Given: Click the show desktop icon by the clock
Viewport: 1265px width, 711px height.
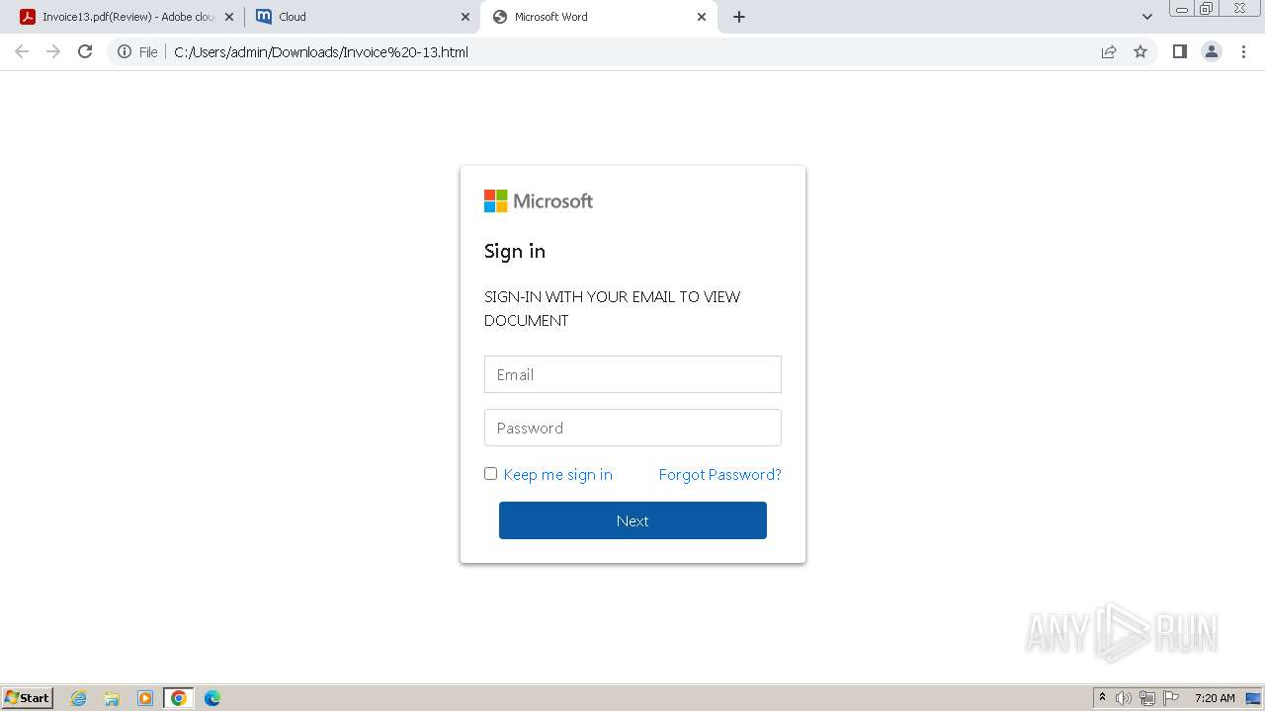Looking at the screenshot, I should (1253, 698).
